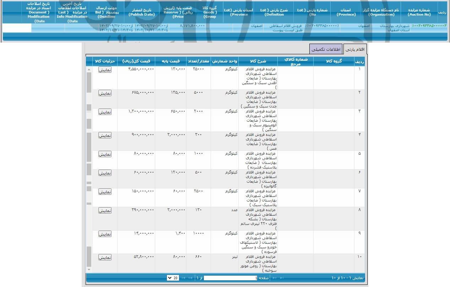Go to the first page using pagination arrows
The height and width of the screenshot is (287, 450).
[x=184, y=278]
